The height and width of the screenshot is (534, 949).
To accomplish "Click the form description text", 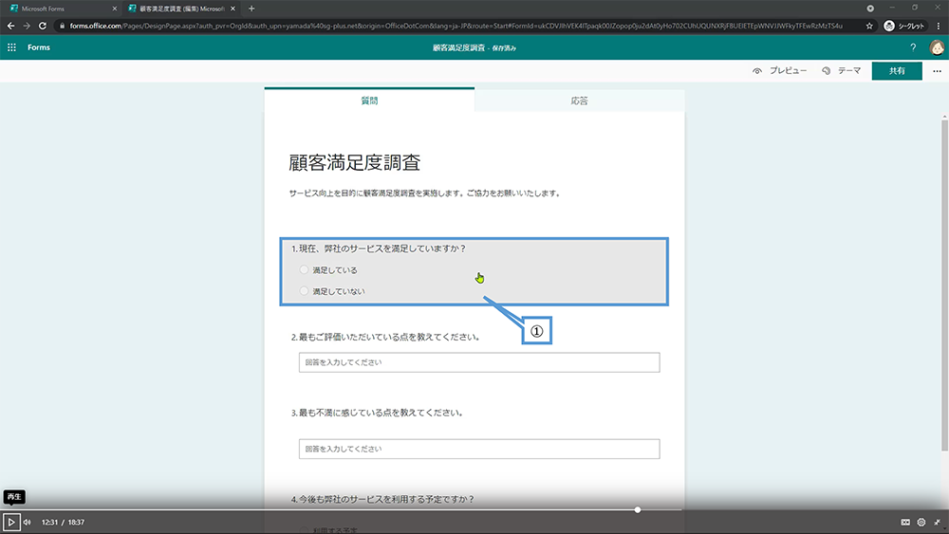I will click(425, 193).
